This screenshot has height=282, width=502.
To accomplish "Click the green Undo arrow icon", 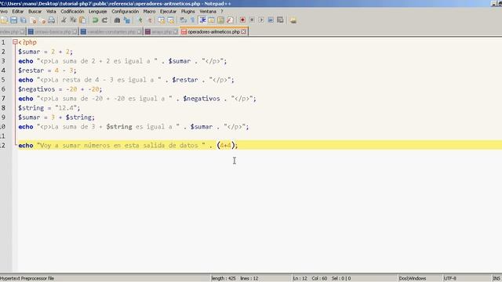I will (x=95, y=20).
